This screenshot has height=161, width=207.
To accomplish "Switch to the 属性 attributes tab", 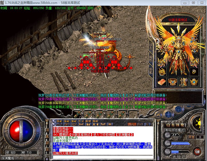I will (x=151, y=58).
